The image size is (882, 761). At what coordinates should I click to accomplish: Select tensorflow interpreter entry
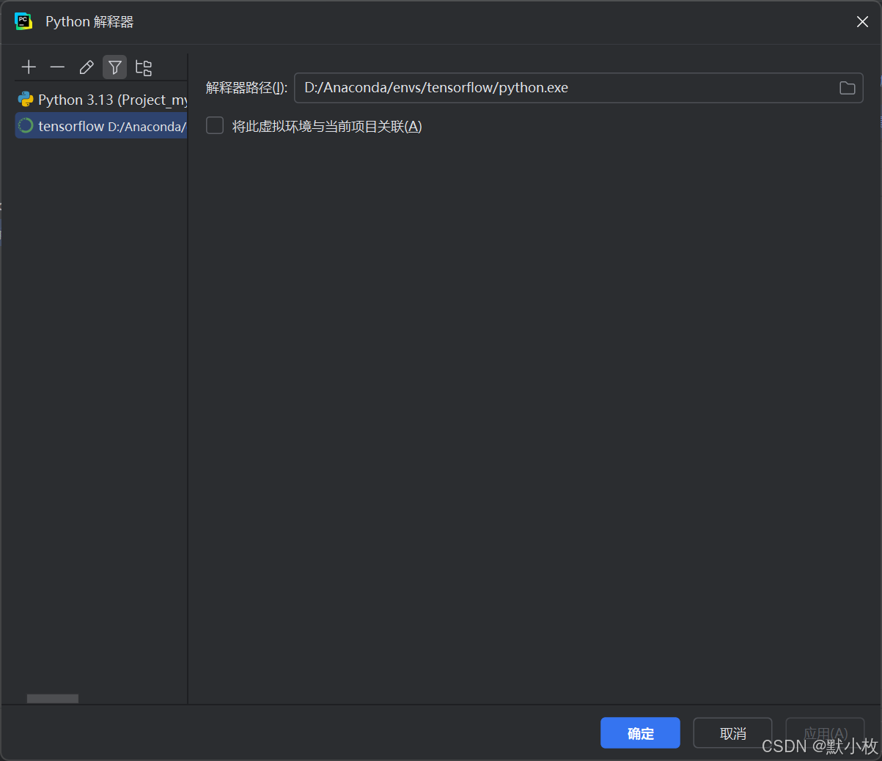tap(102, 126)
